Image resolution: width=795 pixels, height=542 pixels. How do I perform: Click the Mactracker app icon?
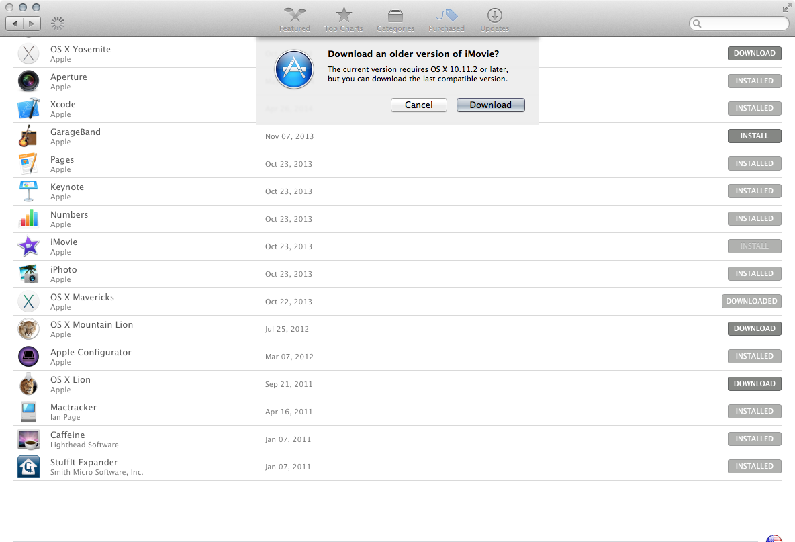coord(28,411)
